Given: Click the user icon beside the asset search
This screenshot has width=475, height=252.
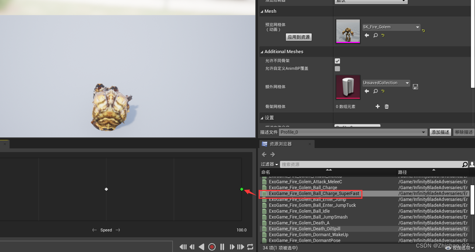Looking at the screenshot, I should (x=472, y=164).
